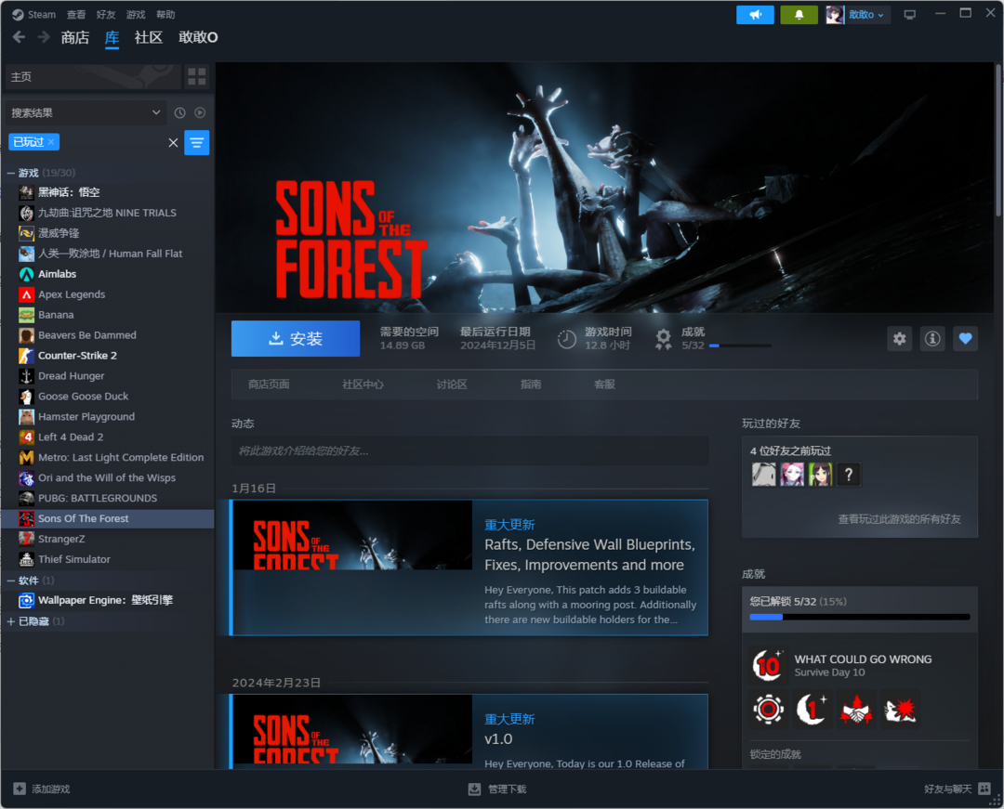This screenshot has width=1004, height=809.
Task: Open the 讨论区 game link
Action: (x=452, y=385)
